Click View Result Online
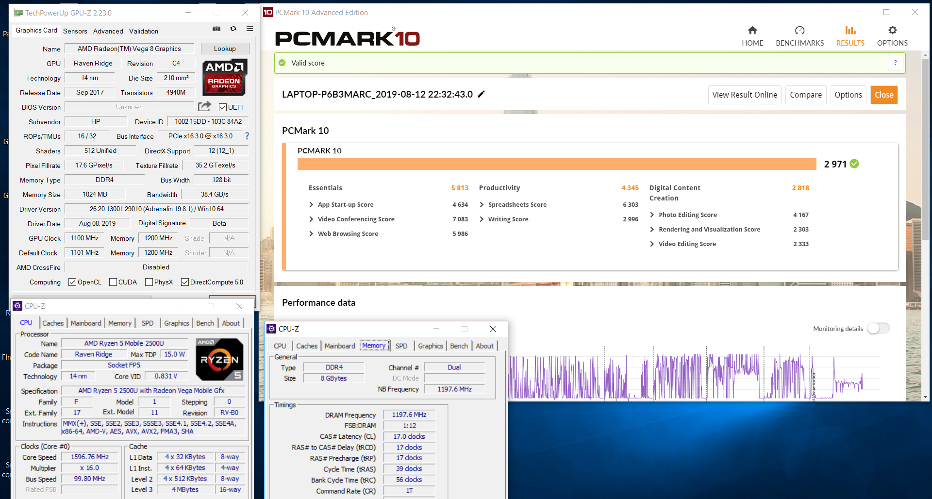Image resolution: width=932 pixels, height=499 pixels. point(745,95)
